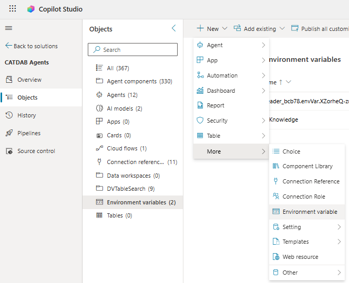Image resolution: width=349 pixels, height=283 pixels.
Task: Collapse the left navigation hamburger menu
Action: click(x=9, y=28)
